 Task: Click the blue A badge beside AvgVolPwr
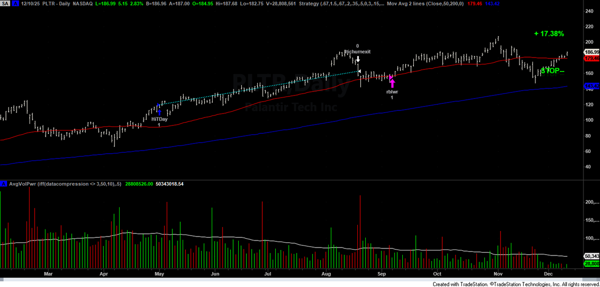click(x=4, y=184)
